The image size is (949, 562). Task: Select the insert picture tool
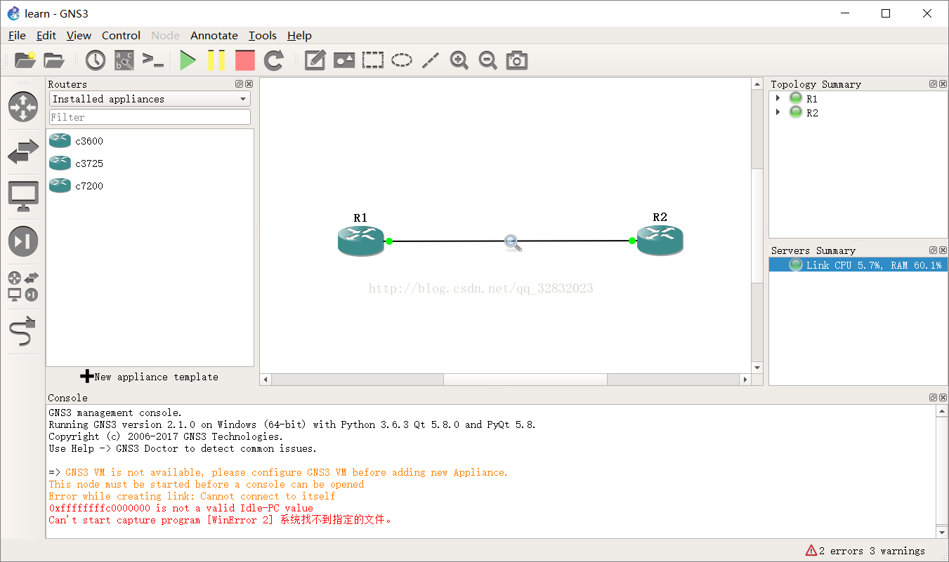click(344, 60)
